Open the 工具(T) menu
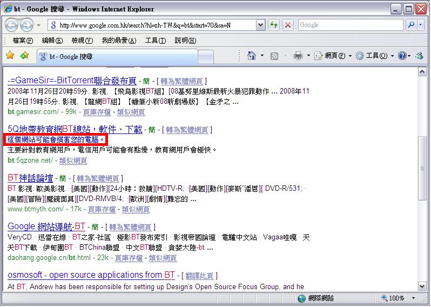Viewport: 431px width, 307px height. pos(156,41)
